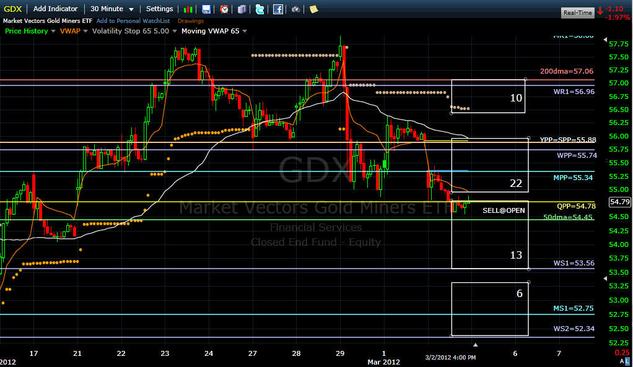Click the 50dma=54.45 line label
This screenshot has width=633, height=367.
pyautogui.click(x=567, y=217)
